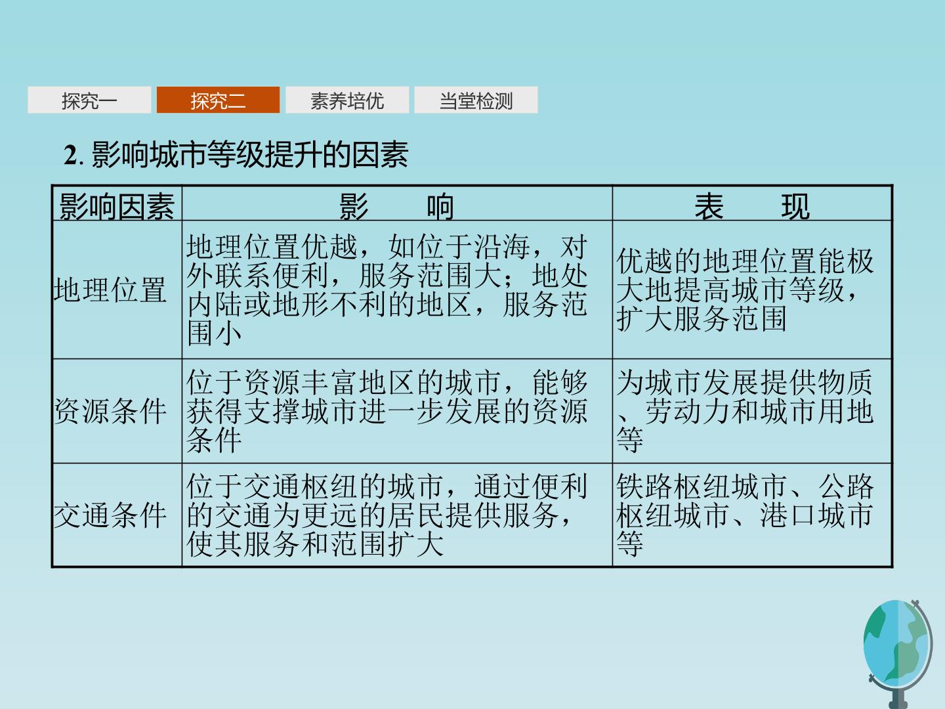Select the 地理位置 row label
The width and height of the screenshot is (945, 709).
coord(117,290)
